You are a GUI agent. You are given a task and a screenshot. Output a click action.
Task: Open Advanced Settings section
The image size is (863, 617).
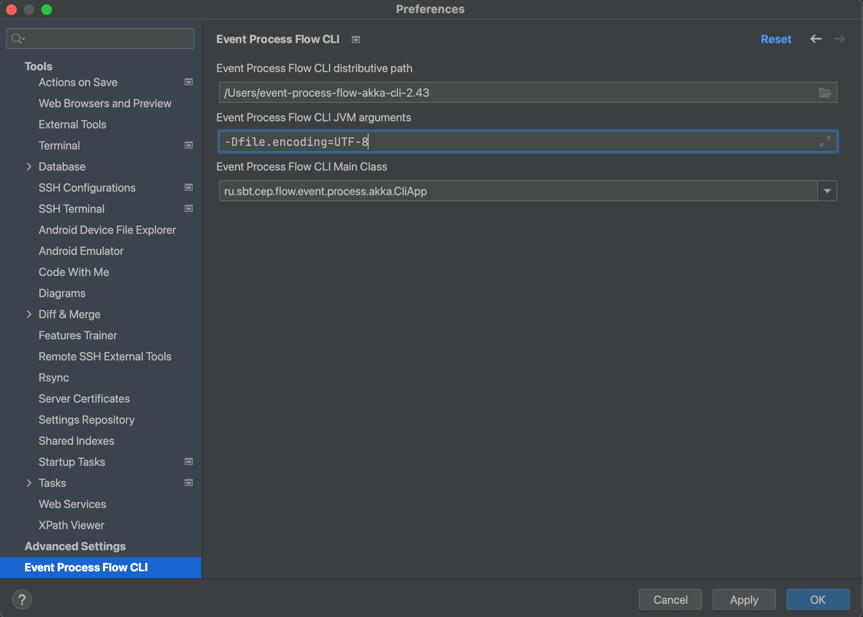[x=75, y=546]
